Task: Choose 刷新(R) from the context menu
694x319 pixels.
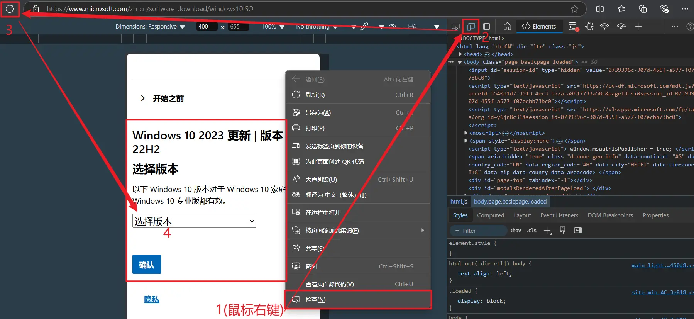Action: click(x=358, y=95)
